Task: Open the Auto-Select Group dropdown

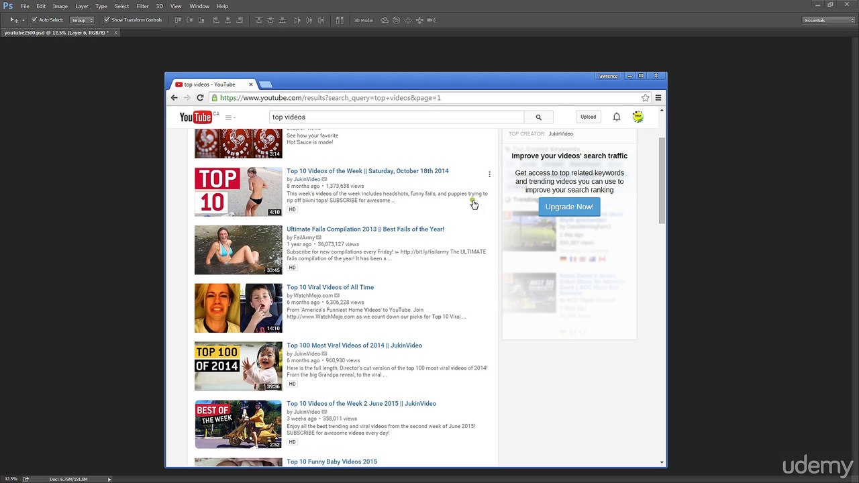Action: point(83,20)
